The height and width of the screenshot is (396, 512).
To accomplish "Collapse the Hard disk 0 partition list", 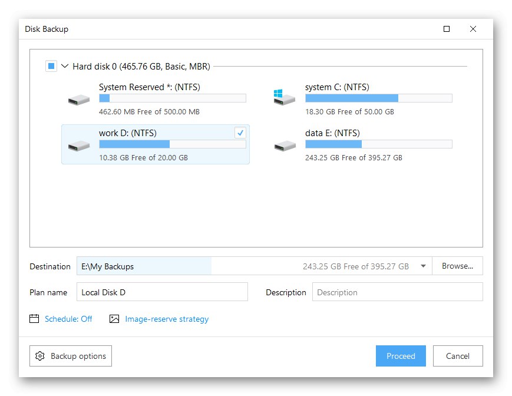I will (64, 67).
